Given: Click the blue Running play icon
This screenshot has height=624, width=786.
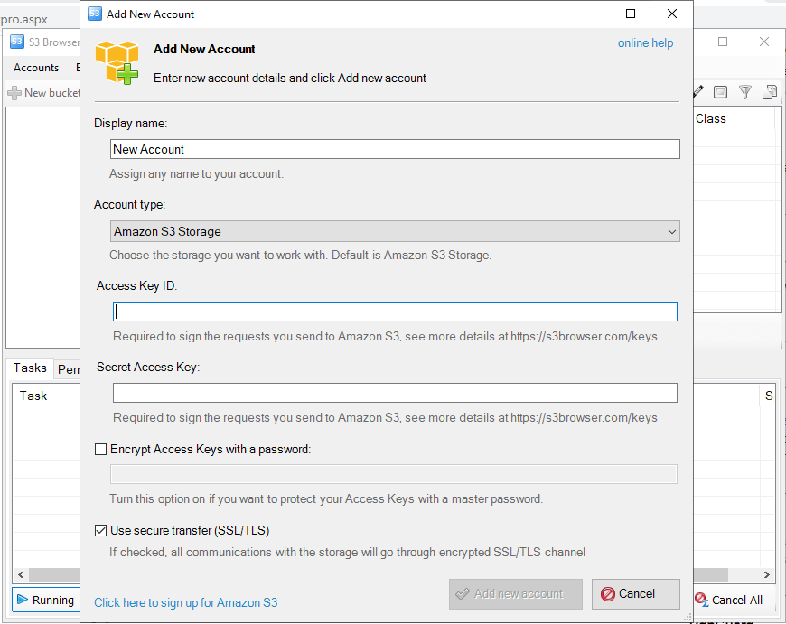Looking at the screenshot, I should [23, 600].
